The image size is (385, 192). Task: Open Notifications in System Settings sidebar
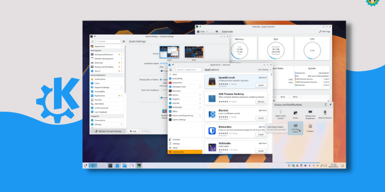coord(106,79)
